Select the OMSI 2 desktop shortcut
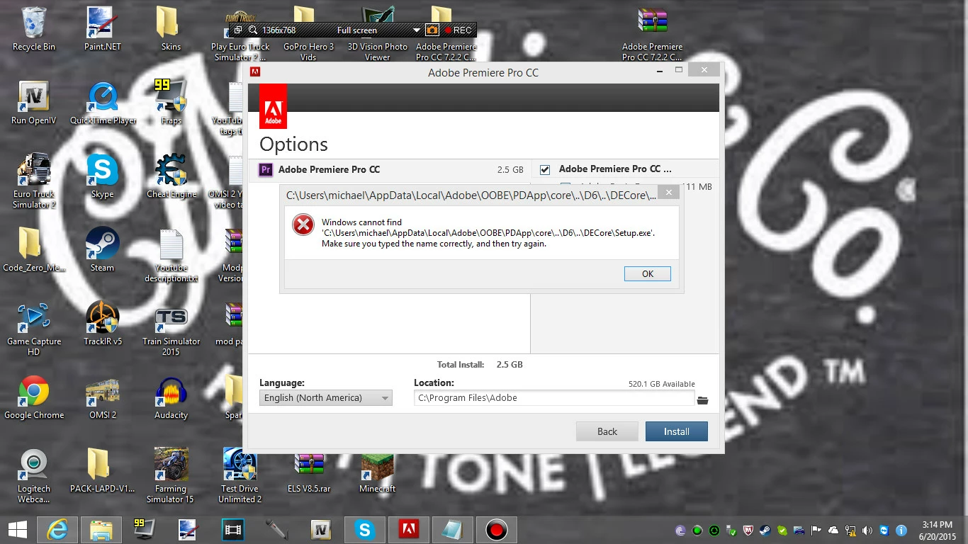Viewport: 968px width, 544px height. (x=102, y=398)
